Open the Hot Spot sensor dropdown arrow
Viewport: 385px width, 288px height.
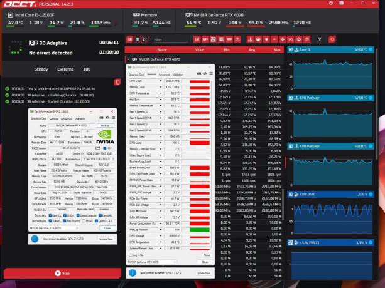click(x=160, y=100)
